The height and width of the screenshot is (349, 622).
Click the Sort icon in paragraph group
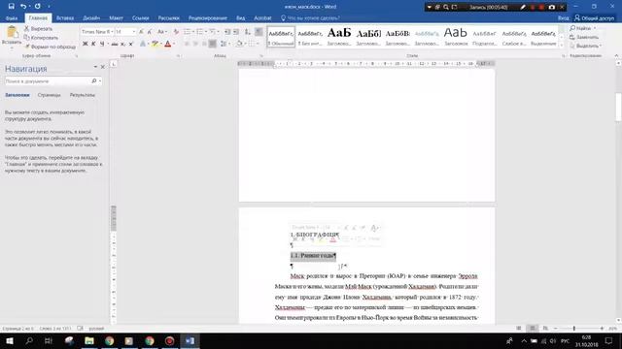(x=247, y=32)
